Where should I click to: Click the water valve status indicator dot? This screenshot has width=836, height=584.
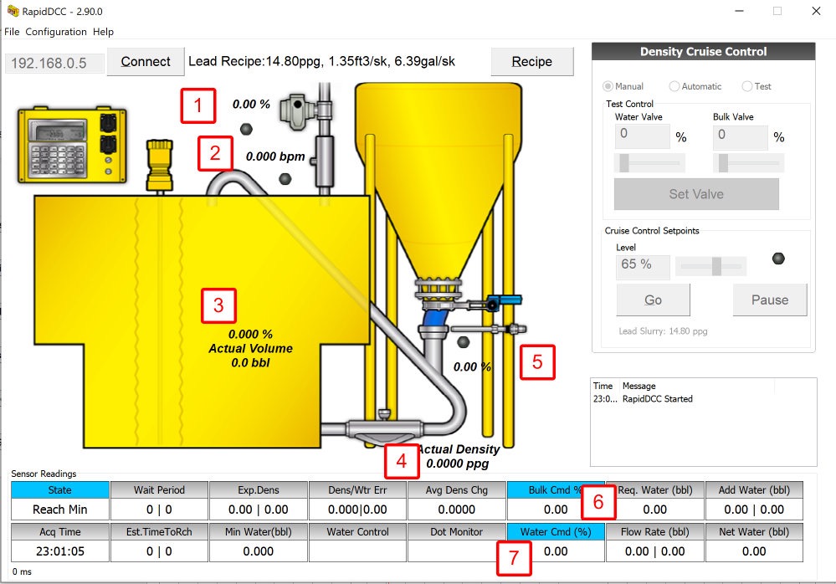tap(246, 129)
